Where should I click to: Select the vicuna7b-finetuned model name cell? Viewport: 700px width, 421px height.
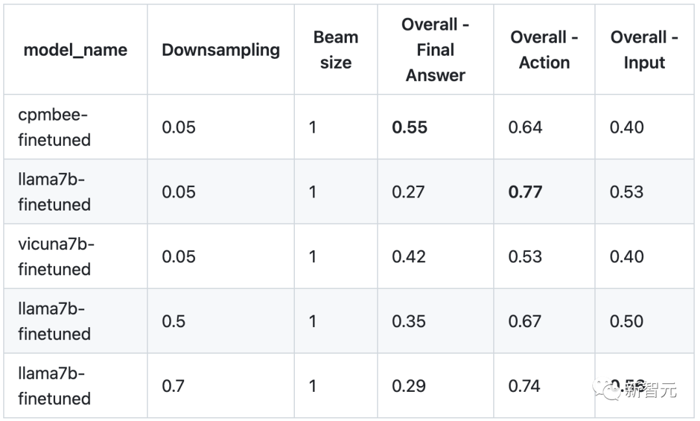(x=56, y=256)
